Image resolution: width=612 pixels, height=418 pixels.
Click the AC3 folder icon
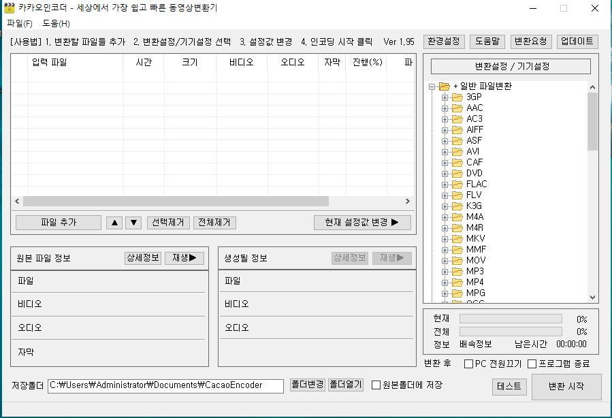point(457,119)
